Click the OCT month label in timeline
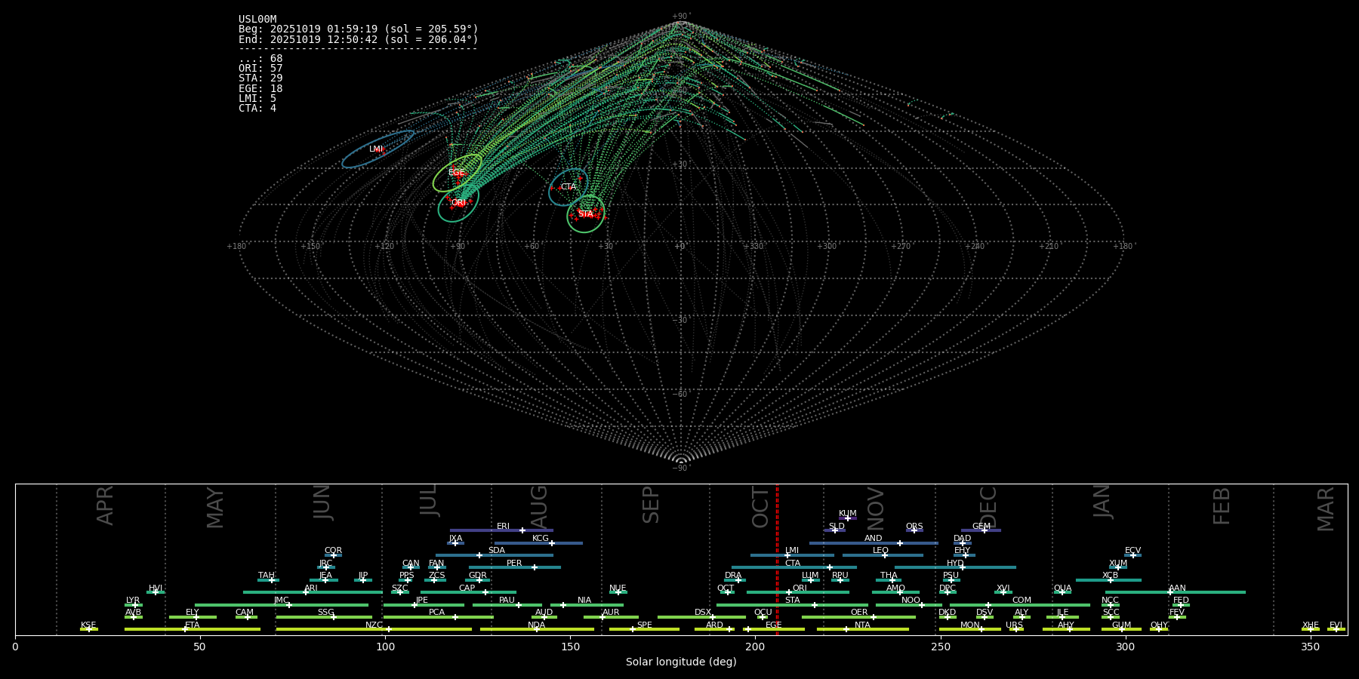1359x679 pixels. [760, 507]
